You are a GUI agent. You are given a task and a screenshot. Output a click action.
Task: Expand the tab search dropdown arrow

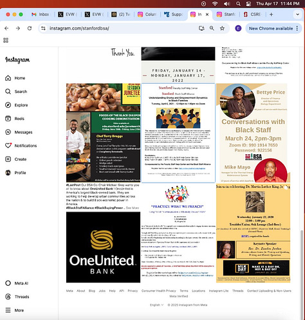[x=297, y=14]
